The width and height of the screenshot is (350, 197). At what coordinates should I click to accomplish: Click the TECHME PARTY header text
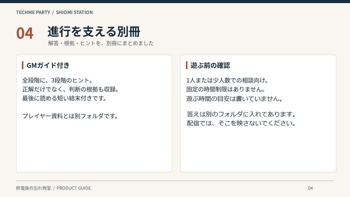pos(33,12)
